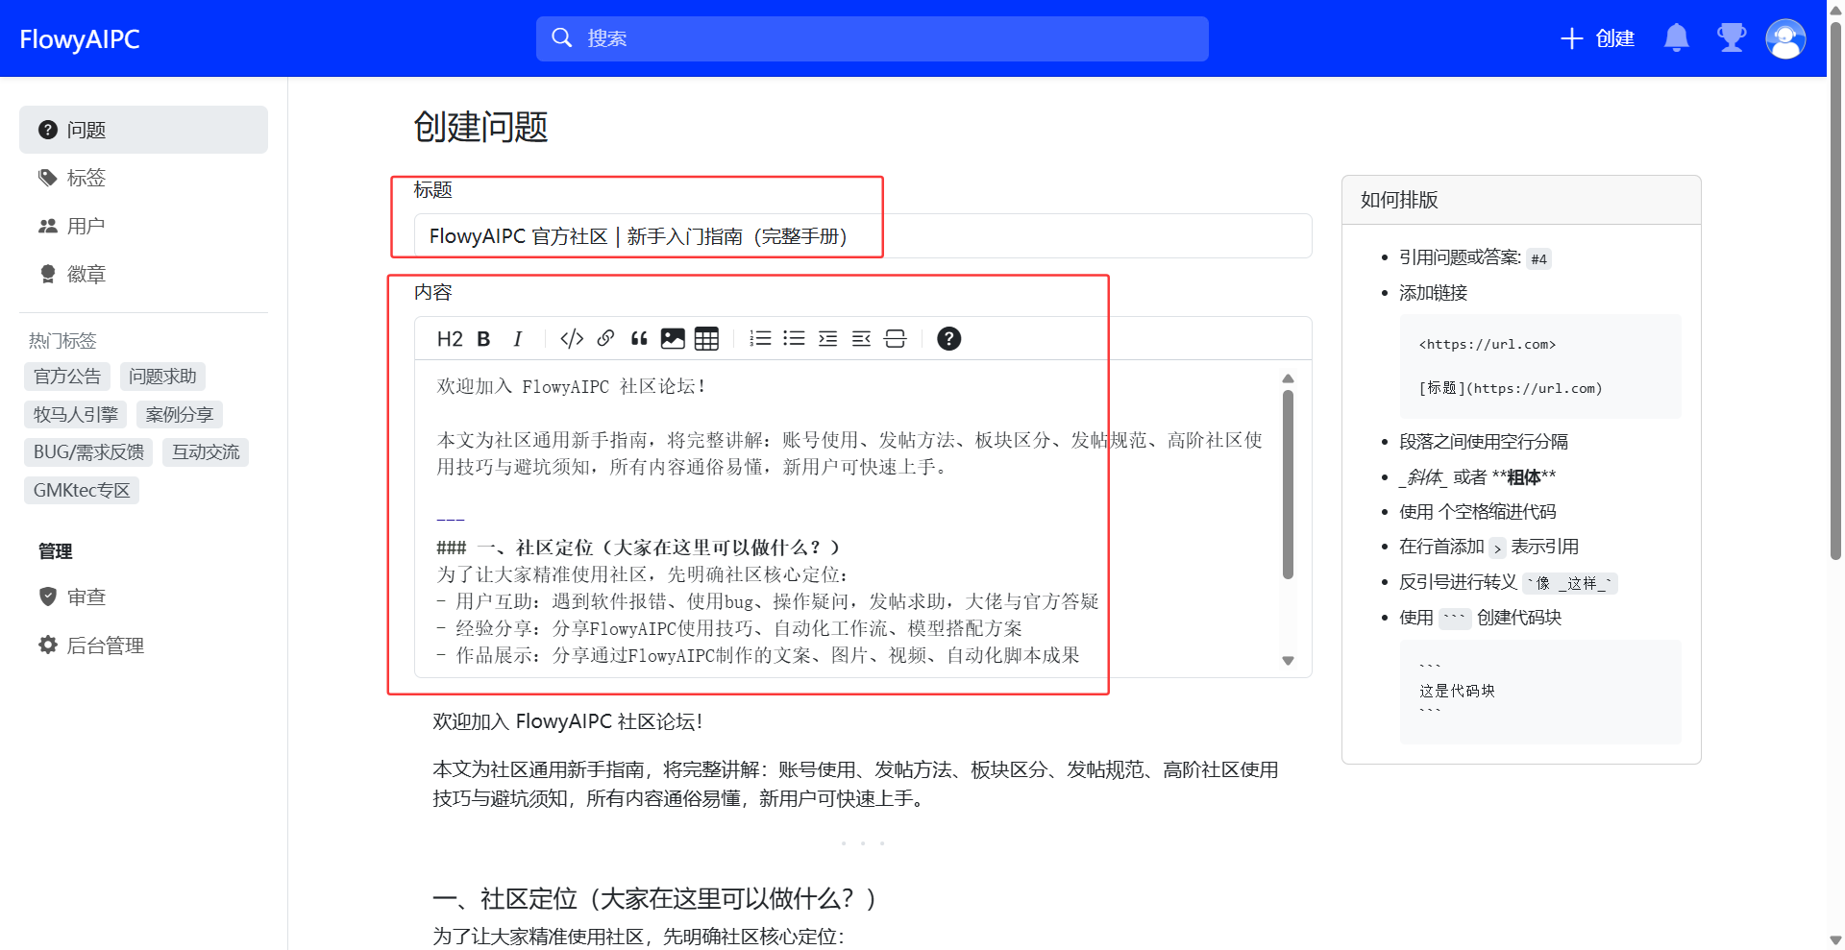Open 用户 in the sidebar
This screenshot has height=950, width=1845.
143,226
